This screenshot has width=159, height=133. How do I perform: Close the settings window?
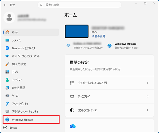[154, 3]
